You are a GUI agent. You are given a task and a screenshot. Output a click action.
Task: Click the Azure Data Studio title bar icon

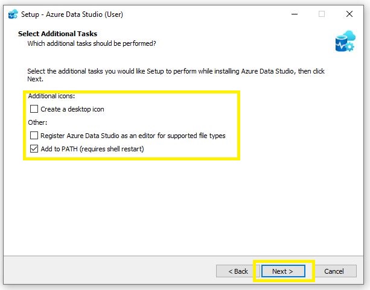point(13,14)
